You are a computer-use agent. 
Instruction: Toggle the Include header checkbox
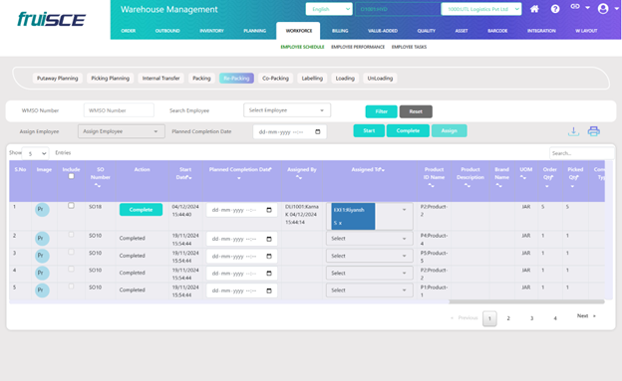coord(71,176)
